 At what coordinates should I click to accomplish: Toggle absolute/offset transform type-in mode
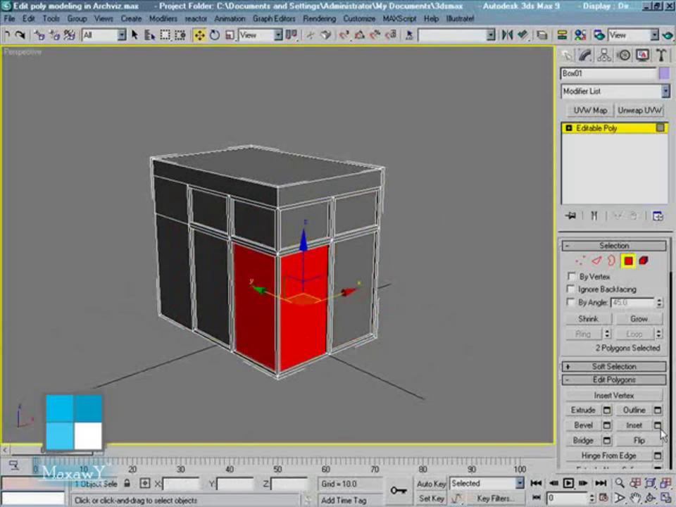(145, 483)
